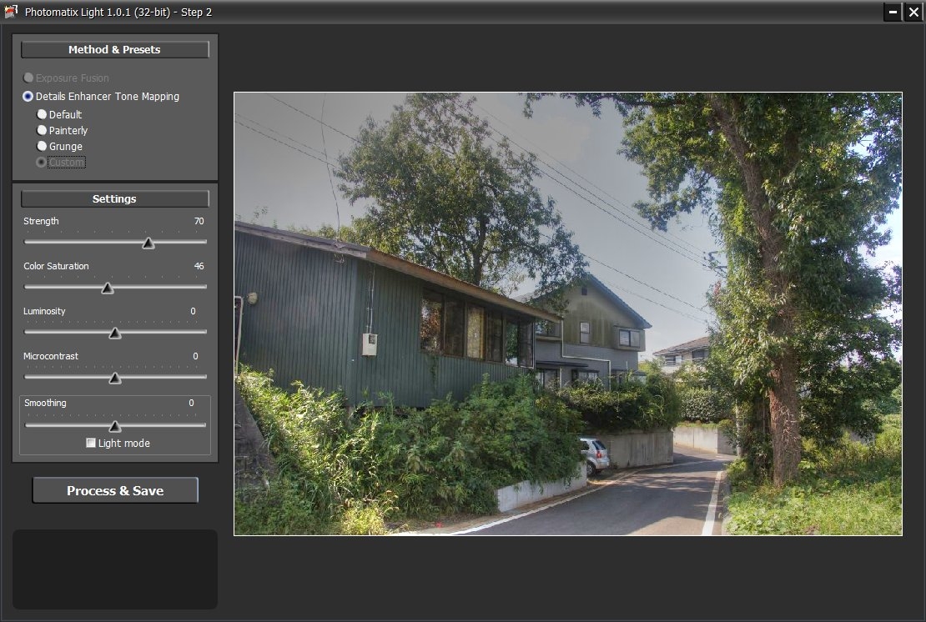The width and height of the screenshot is (926, 622).
Task: Click the Smoothing slider handle
Action: click(115, 426)
